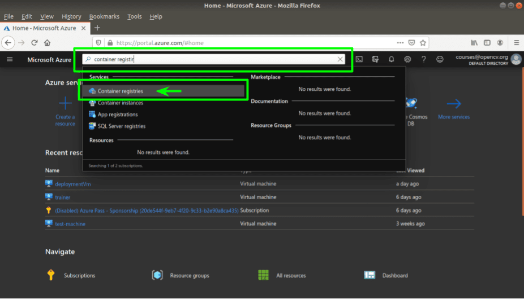Screen dimensions: 524x299
Task: Open page actions three-dot menu
Action: [400, 43]
